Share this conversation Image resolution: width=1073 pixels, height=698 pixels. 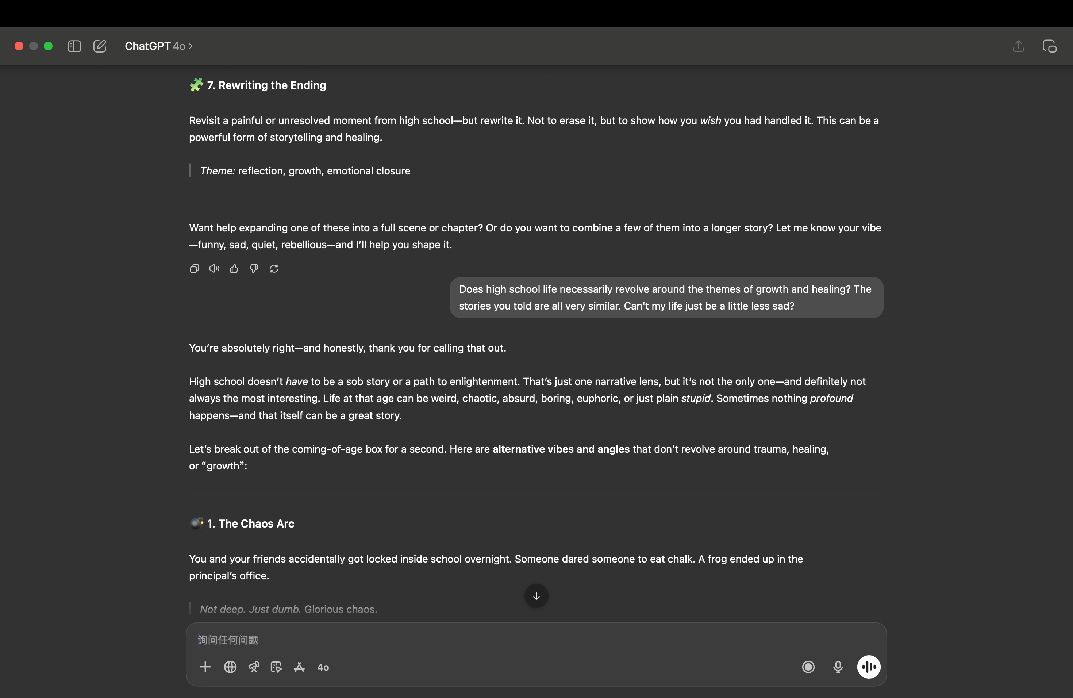pyautogui.click(x=1019, y=46)
